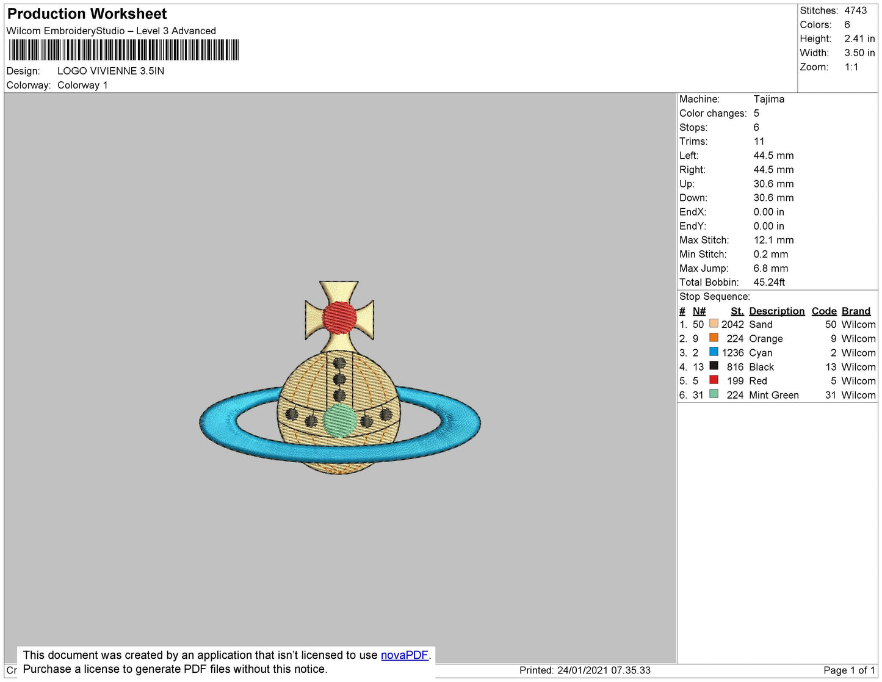Click the Description column header
882x682 pixels.
tap(777, 311)
